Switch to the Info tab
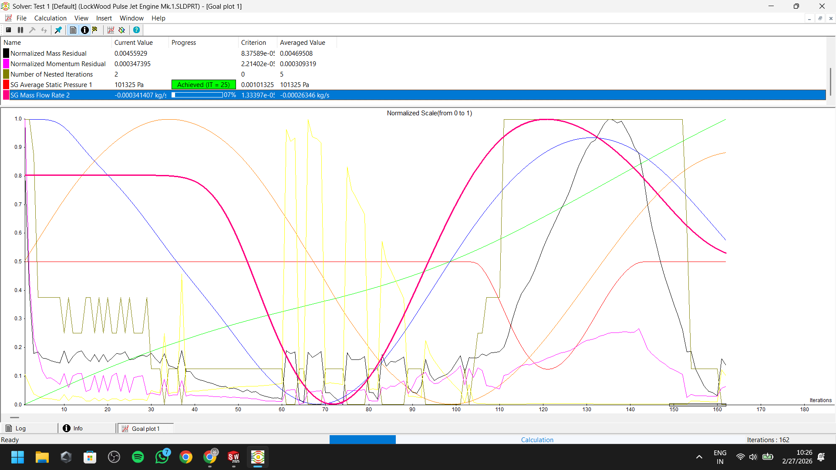The height and width of the screenshot is (470, 836). pyautogui.click(x=87, y=428)
